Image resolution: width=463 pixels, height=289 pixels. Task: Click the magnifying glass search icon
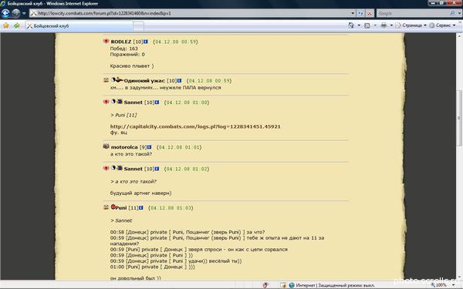point(452,13)
